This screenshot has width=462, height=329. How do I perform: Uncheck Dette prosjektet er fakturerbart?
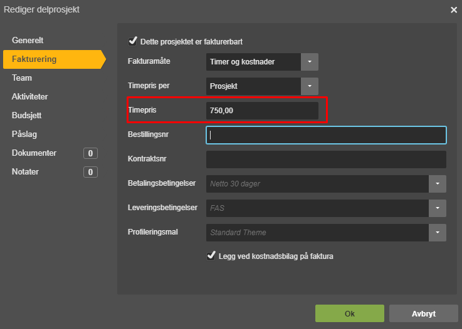click(133, 41)
